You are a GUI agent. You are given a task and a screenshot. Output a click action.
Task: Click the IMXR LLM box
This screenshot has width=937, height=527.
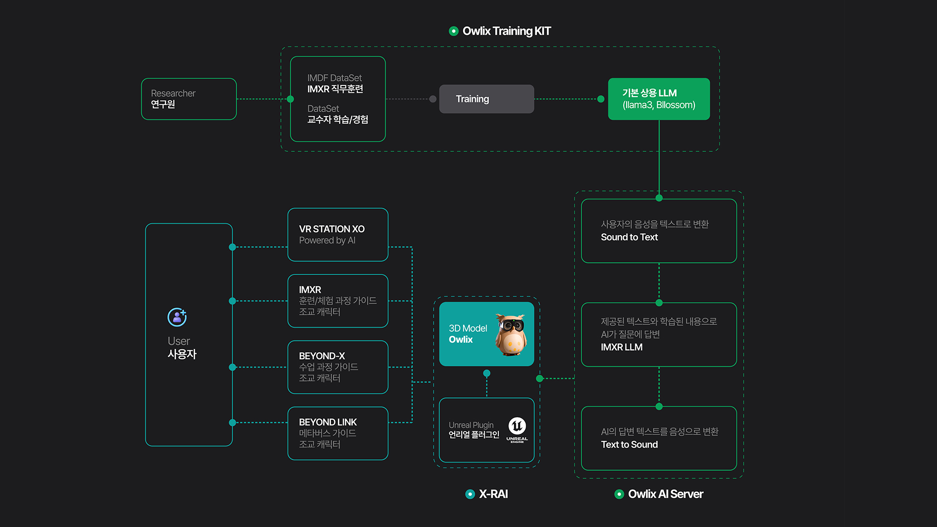tap(659, 335)
